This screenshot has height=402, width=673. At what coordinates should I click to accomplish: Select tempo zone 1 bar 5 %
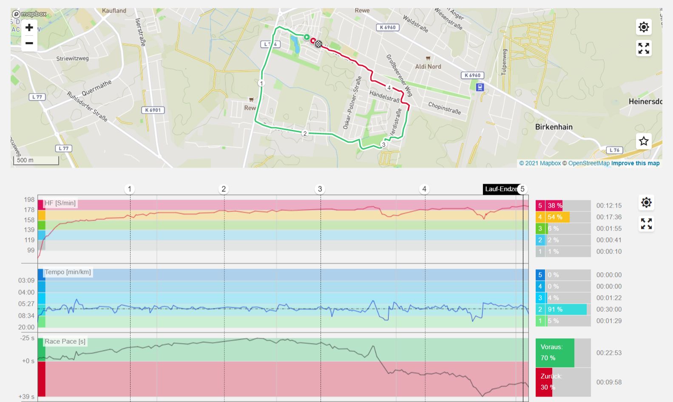(x=563, y=321)
